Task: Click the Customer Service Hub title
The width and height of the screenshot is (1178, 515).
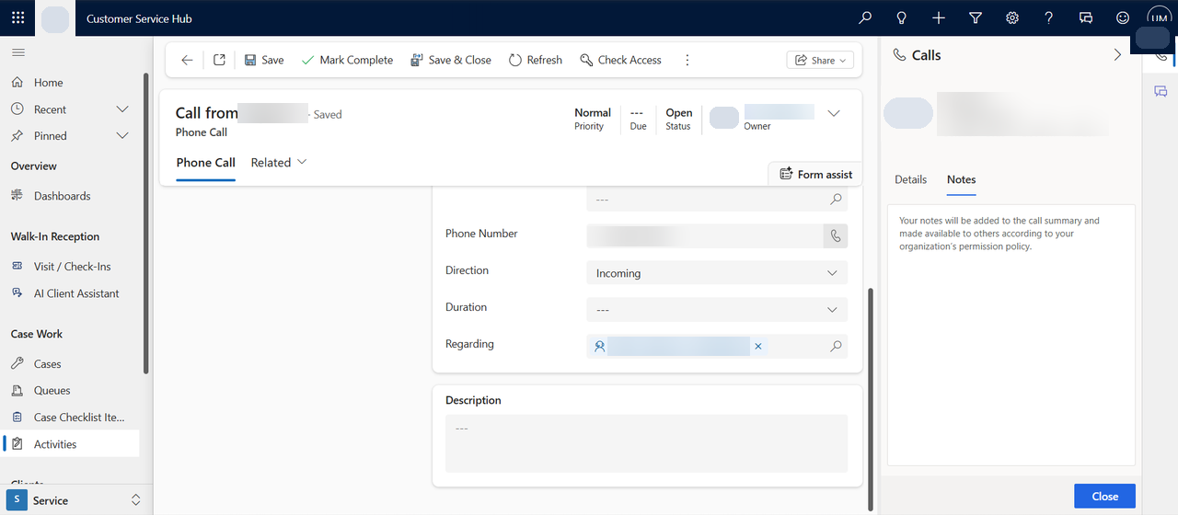Action: coord(139,18)
